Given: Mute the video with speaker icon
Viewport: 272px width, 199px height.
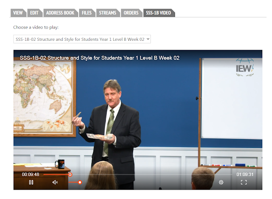Looking at the screenshot, I should (x=55, y=182).
